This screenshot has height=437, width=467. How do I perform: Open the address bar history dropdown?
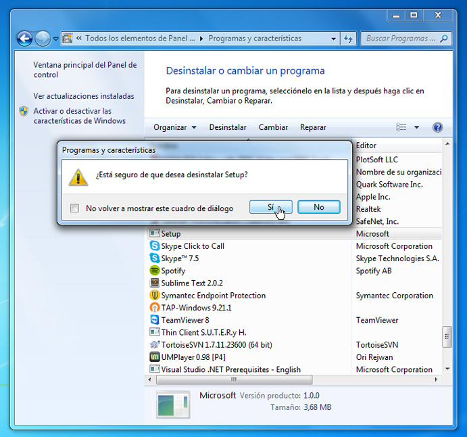click(333, 39)
